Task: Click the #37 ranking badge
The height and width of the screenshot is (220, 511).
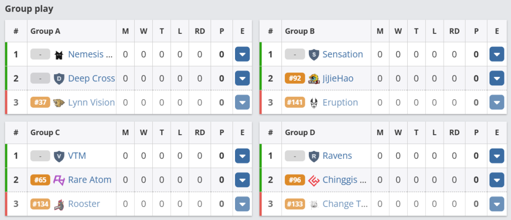Action: [40, 102]
